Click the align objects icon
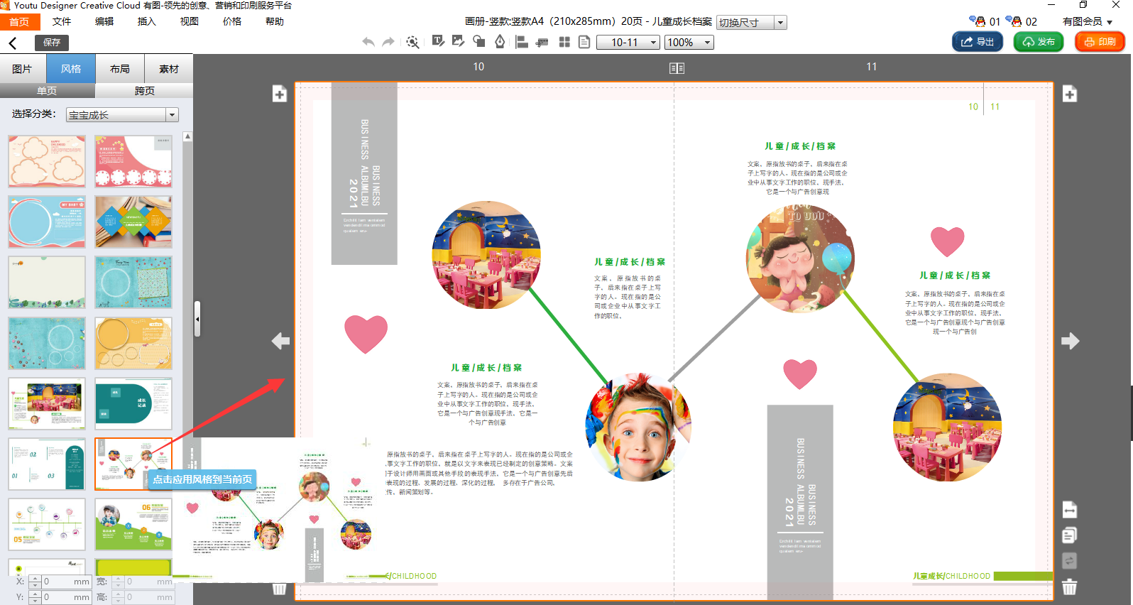Image resolution: width=1133 pixels, height=605 pixels. pos(522,42)
